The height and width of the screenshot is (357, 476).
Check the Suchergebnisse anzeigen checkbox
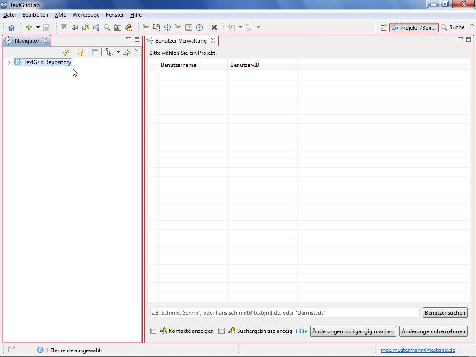tap(222, 331)
